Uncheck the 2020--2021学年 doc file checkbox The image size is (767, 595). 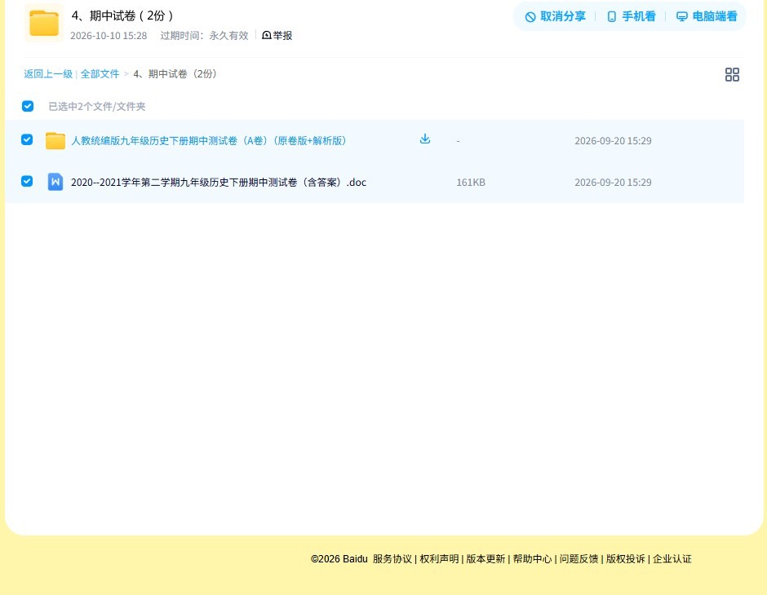tap(27, 181)
